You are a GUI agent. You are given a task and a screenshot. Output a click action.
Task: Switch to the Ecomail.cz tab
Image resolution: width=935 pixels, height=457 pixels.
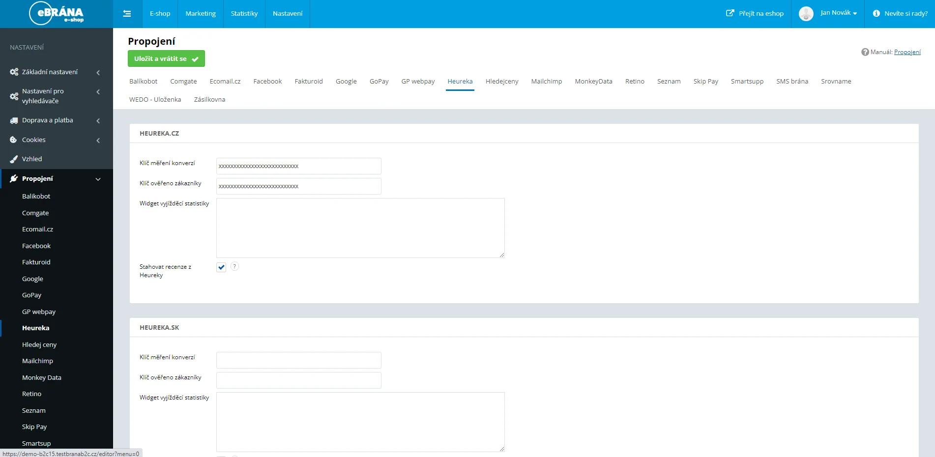[x=225, y=82]
